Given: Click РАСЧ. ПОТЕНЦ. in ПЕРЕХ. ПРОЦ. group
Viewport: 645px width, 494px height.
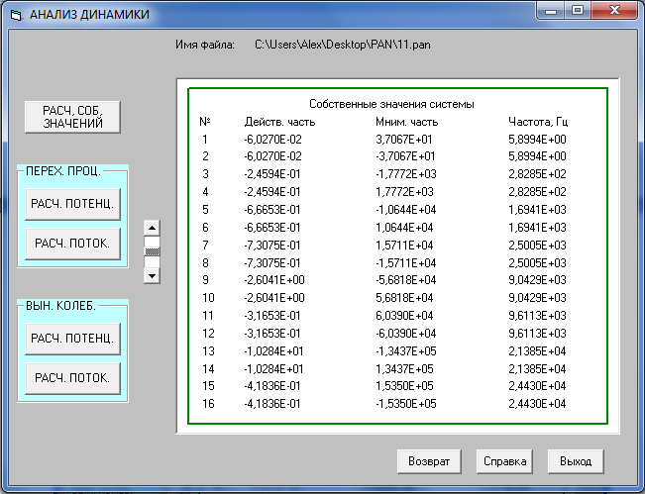Looking at the screenshot, I should [72, 204].
